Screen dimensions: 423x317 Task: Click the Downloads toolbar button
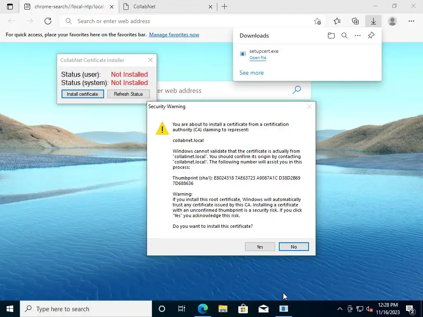(373, 21)
